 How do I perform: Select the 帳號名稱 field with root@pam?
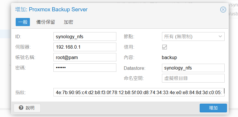coord(85,57)
